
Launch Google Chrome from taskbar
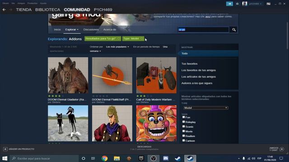tap(104, 158)
